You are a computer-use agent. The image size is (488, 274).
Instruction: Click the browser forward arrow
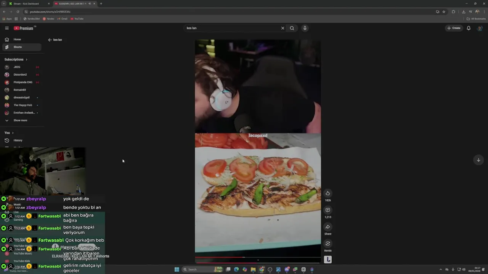tap(11, 12)
